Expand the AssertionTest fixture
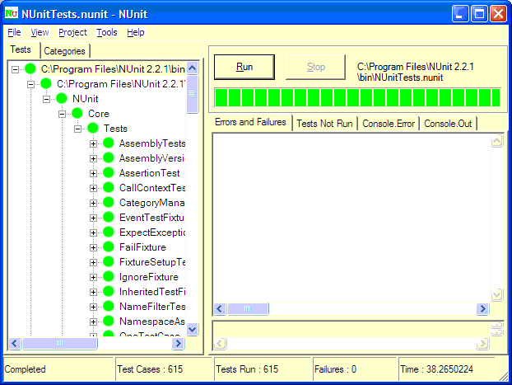This screenshot has width=512, height=385. click(93, 173)
